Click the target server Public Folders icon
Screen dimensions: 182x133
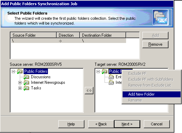click(105, 71)
